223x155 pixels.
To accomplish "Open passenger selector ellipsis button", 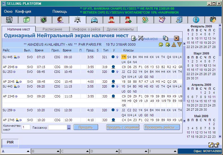I will click(x=69, y=127).
